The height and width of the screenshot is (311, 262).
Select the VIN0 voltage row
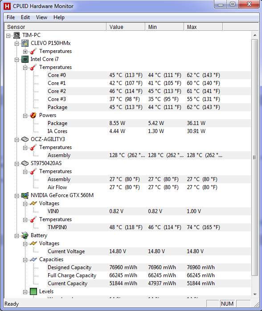point(149,211)
